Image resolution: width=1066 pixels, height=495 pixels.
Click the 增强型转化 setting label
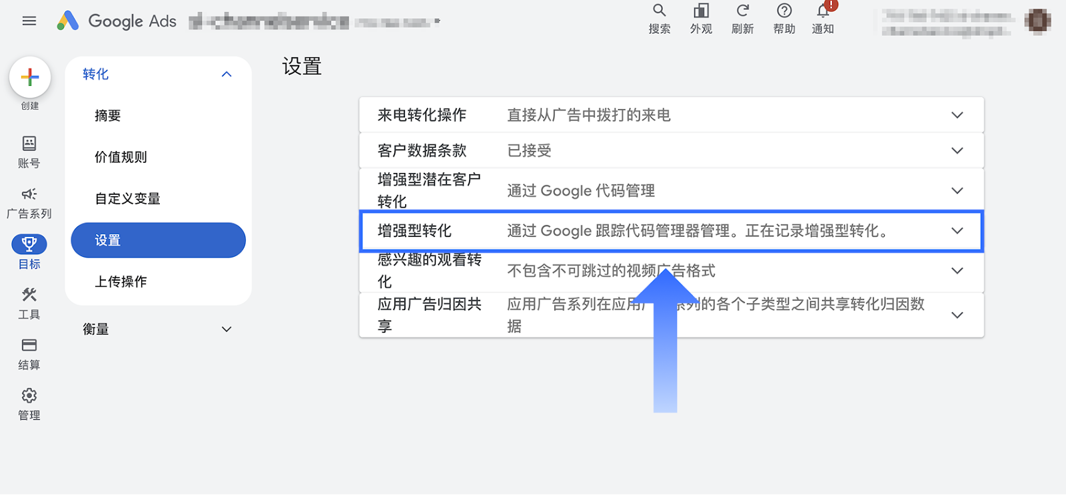click(x=414, y=231)
